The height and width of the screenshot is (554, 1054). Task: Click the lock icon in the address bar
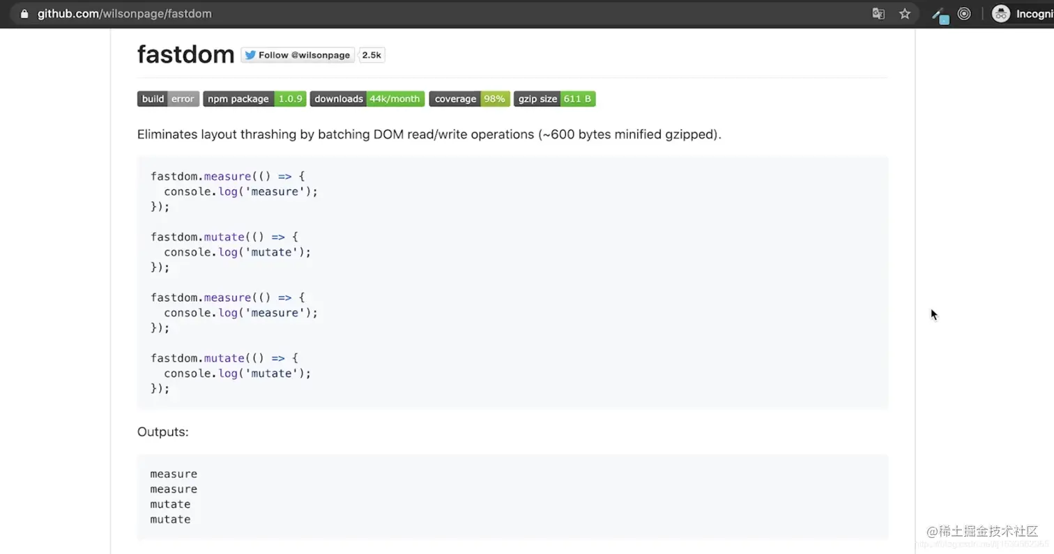pos(25,14)
